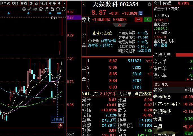Click second blue diamond event marker
The height and width of the screenshot is (136, 193).
click(x=28, y=13)
